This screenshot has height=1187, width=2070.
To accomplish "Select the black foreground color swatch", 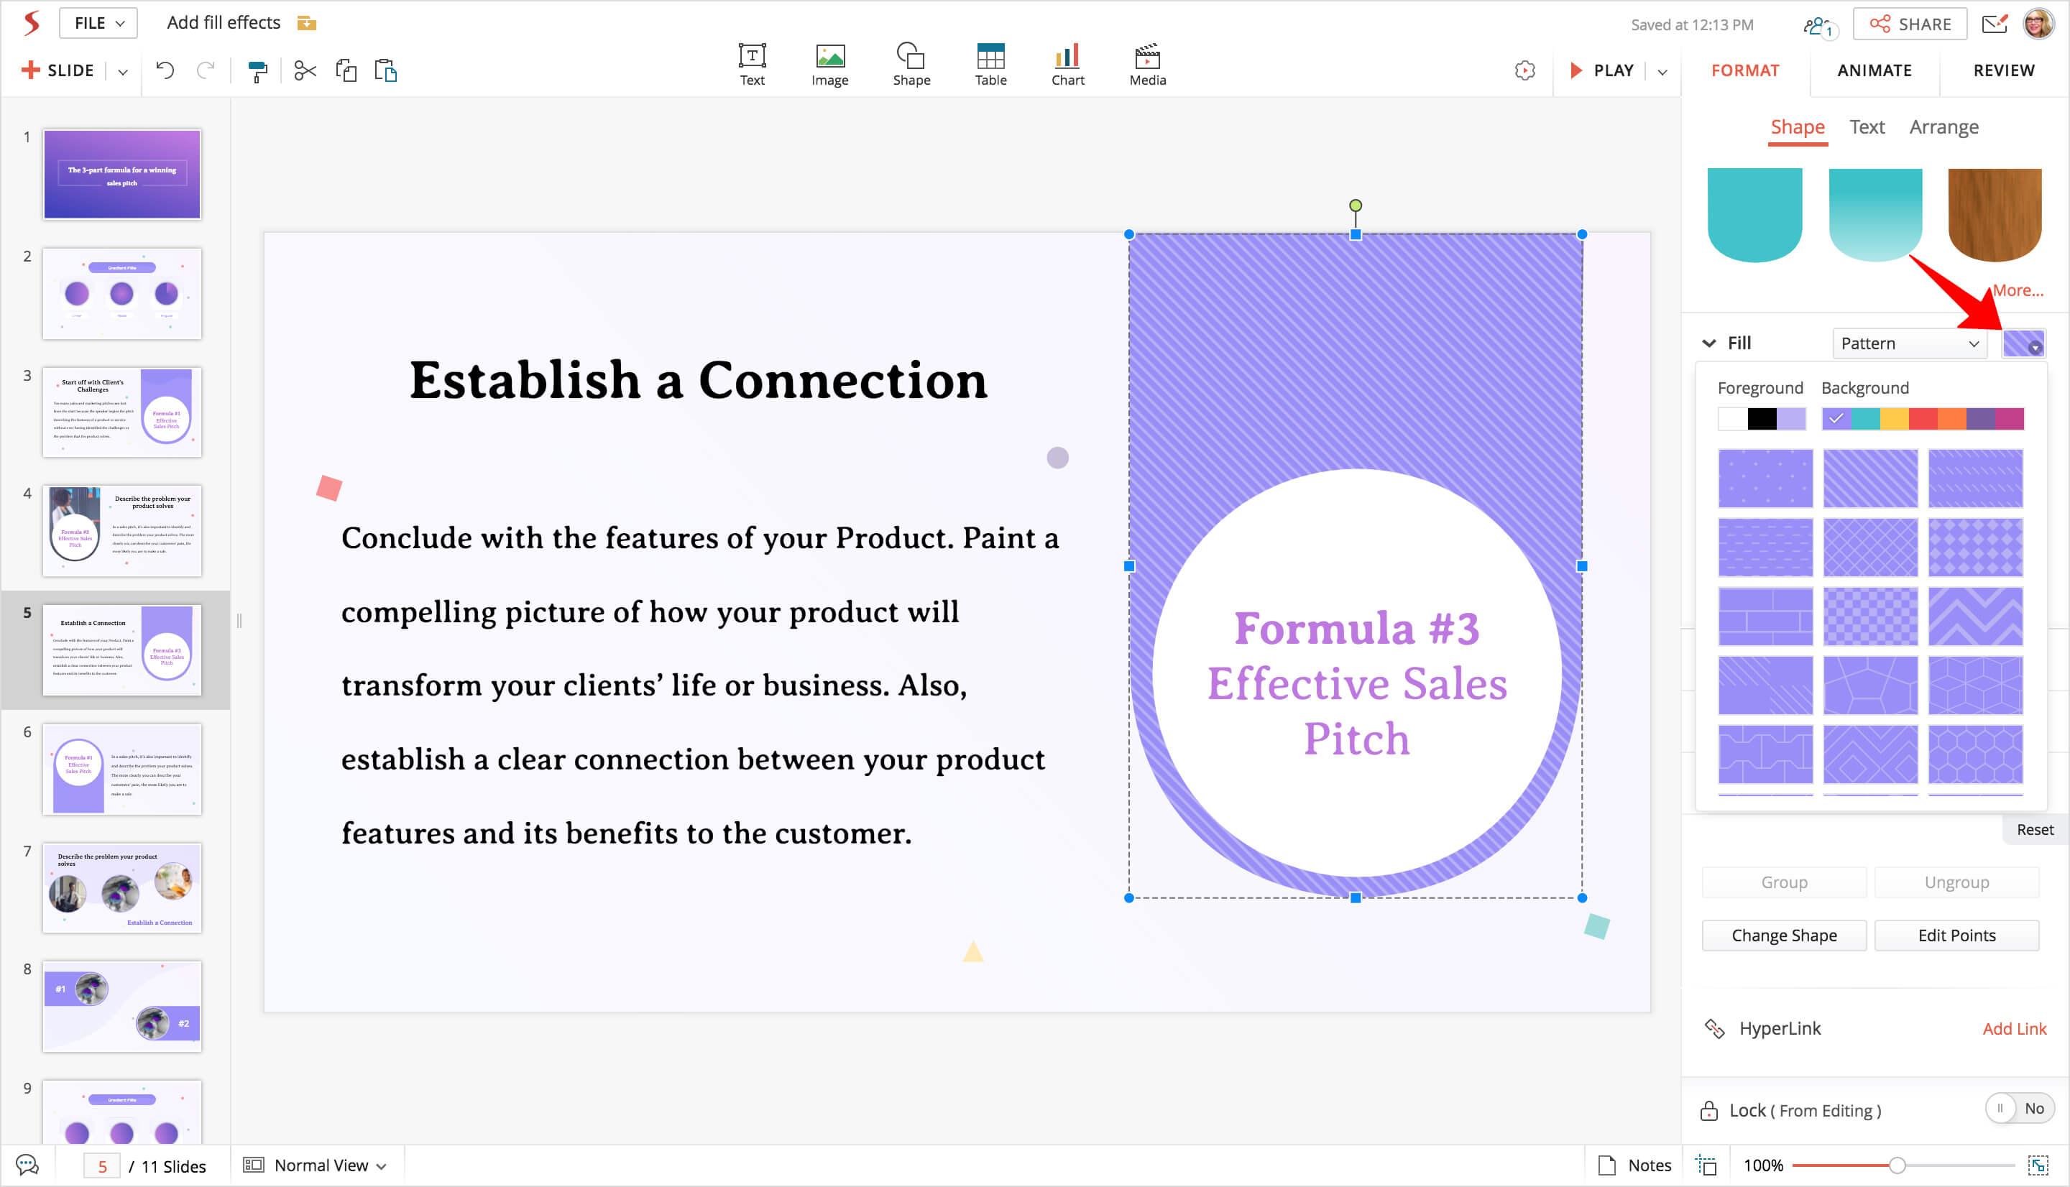I will click(x=1761, y=419).
